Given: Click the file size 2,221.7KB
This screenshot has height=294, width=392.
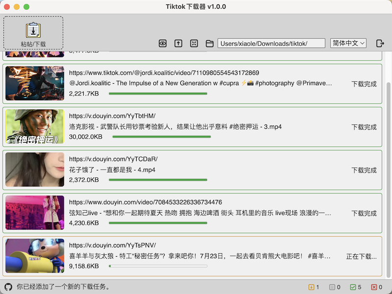Looking at the screenshot, I should pyautogui.click(x=84, y=94).
